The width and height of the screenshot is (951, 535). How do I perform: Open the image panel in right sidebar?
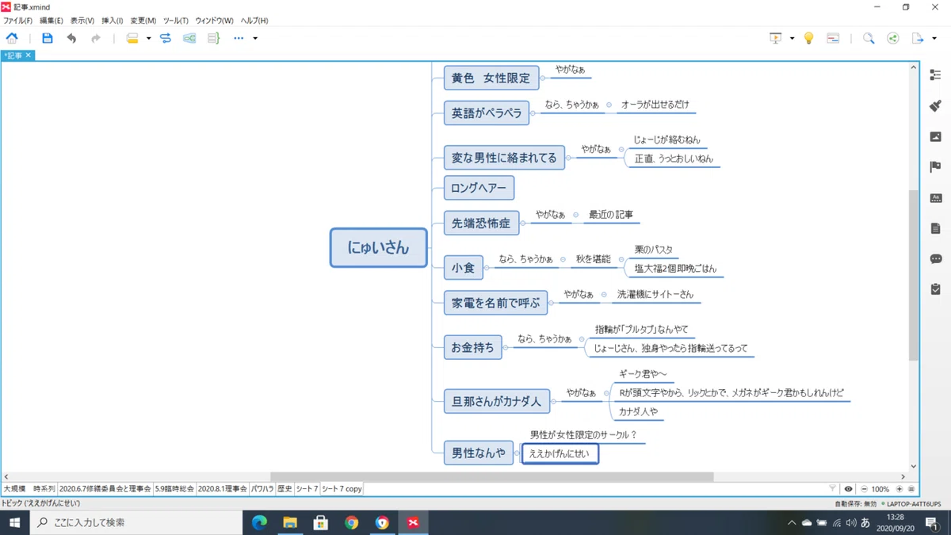[x=936, y=136]
